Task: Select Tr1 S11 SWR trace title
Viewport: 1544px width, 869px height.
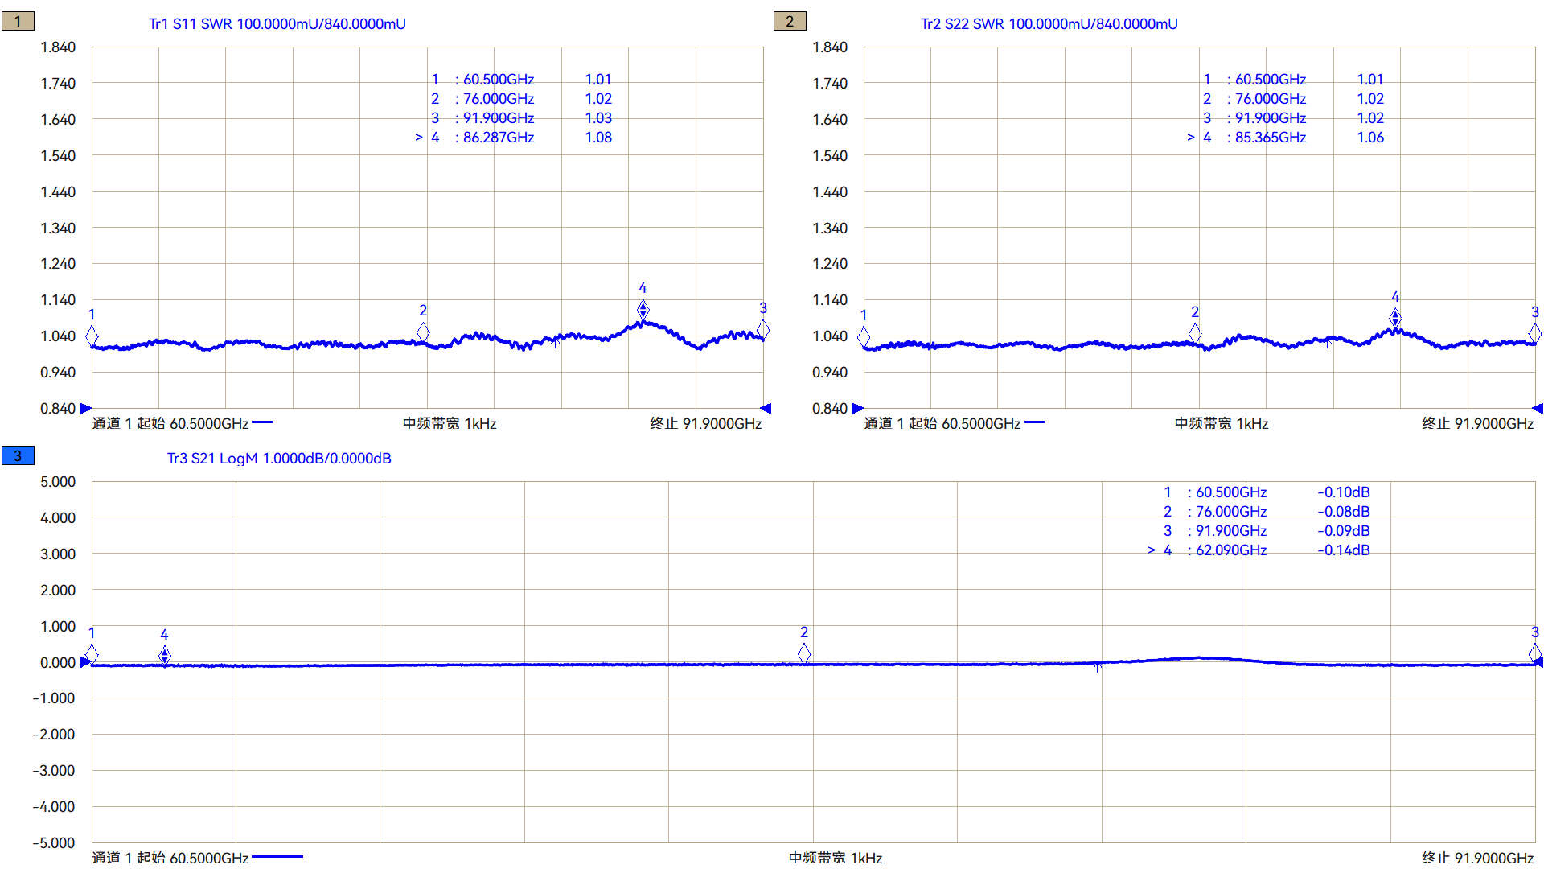Action: [x=277, y=24]
